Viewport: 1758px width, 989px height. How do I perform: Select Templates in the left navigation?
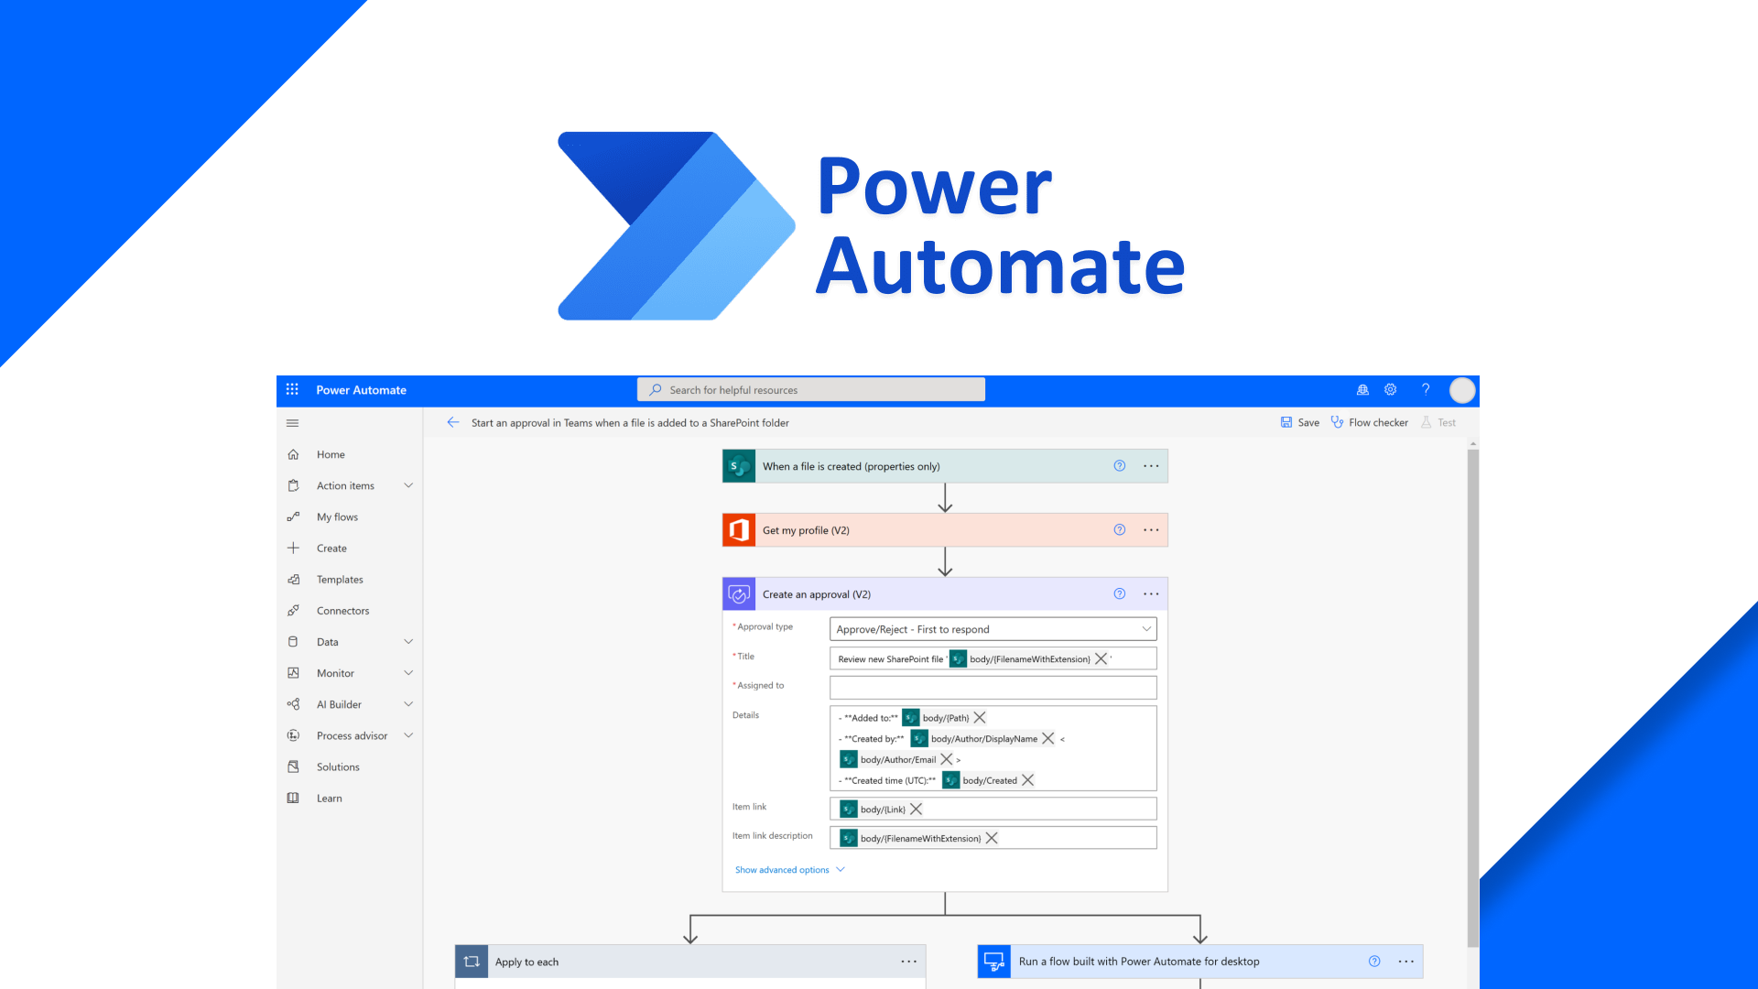(340, 579)
